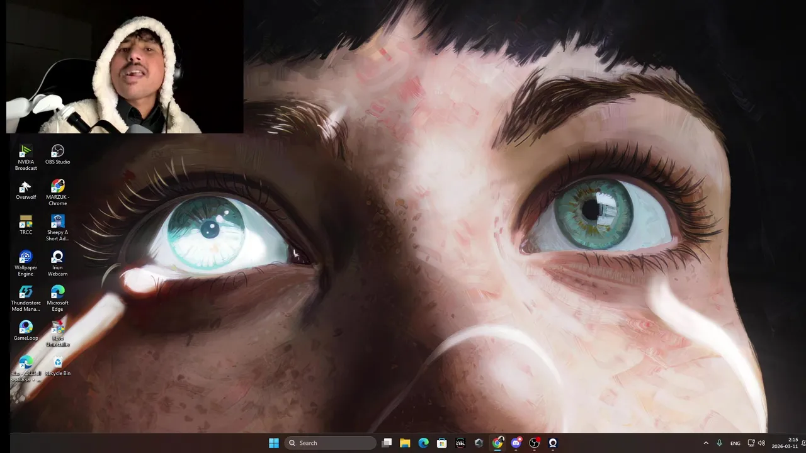Screen dimensions: 806x453
Task: Switch to Google Chrome in the taskbar
Action: (497, 443)
